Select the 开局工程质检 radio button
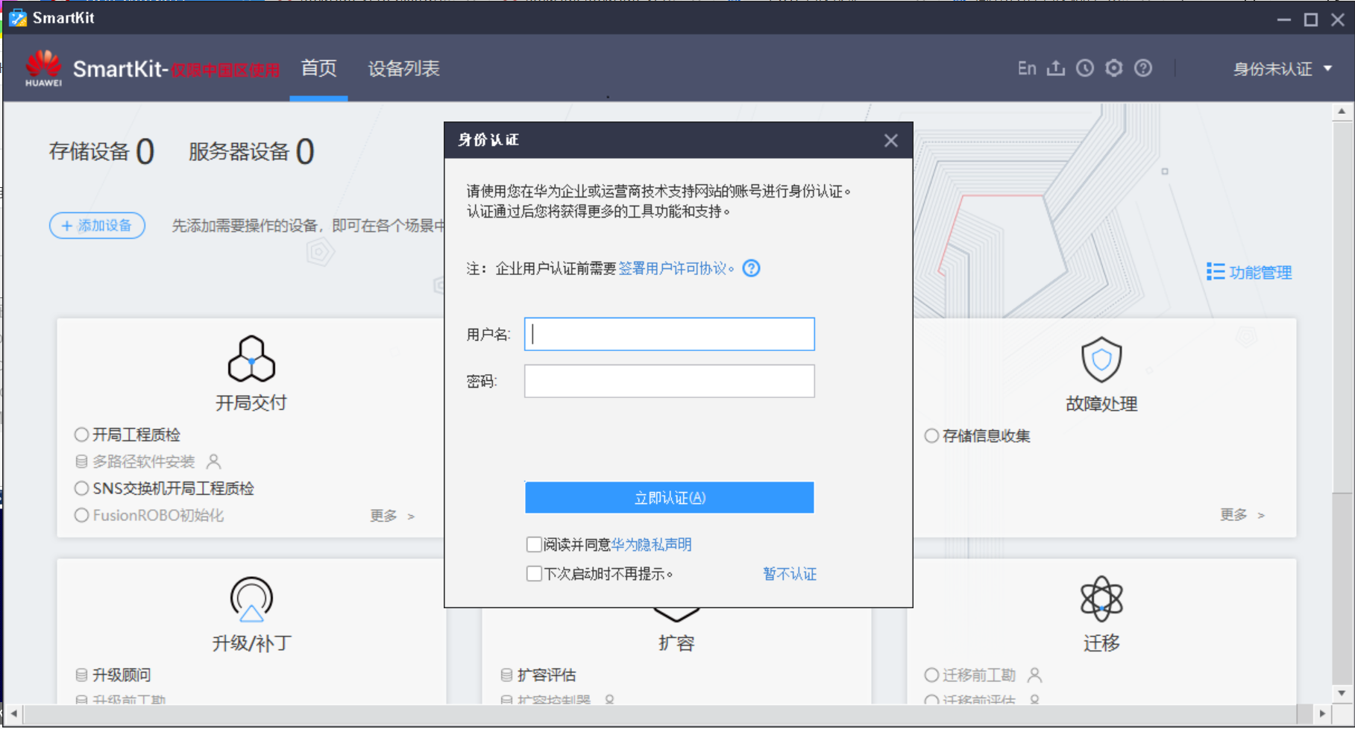1355x729 pixels. tap(81, 434)
